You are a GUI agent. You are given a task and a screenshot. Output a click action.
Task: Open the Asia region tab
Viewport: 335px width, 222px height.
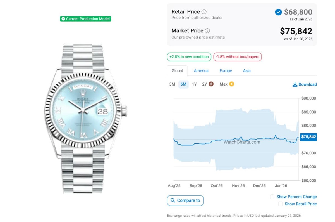(x=247, y=71)
